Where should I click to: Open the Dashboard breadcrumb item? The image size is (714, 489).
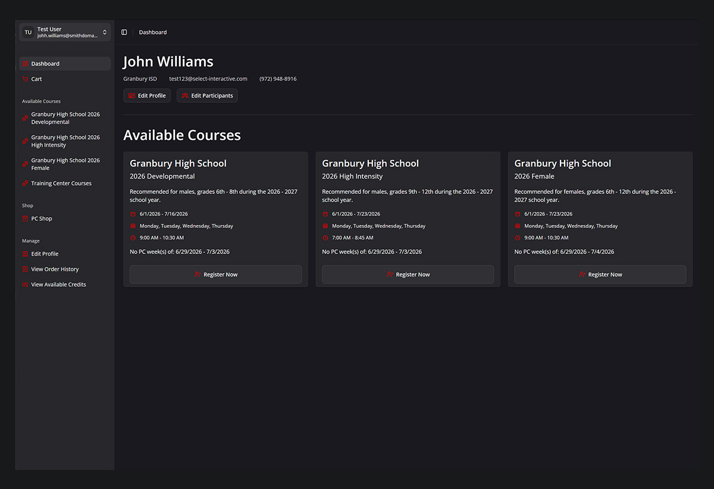153,32
